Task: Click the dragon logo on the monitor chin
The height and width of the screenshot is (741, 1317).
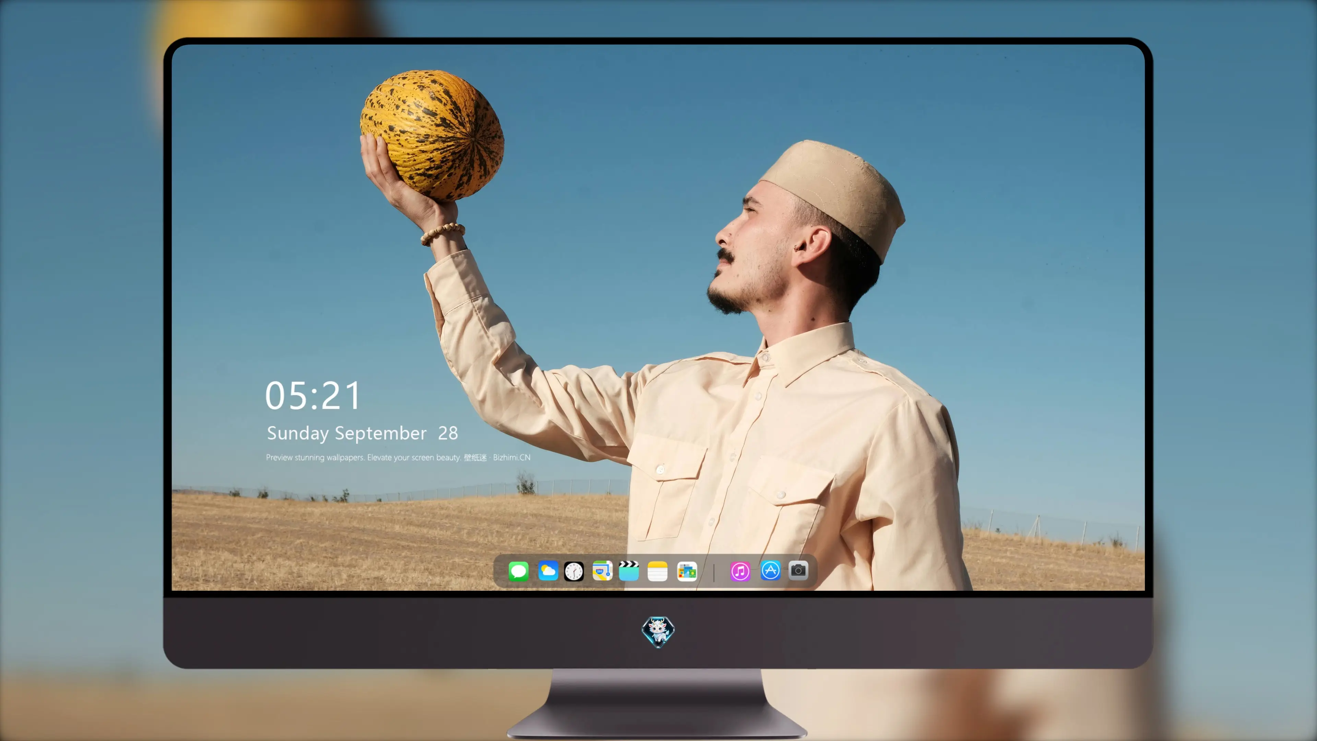Action: [658, 632]
